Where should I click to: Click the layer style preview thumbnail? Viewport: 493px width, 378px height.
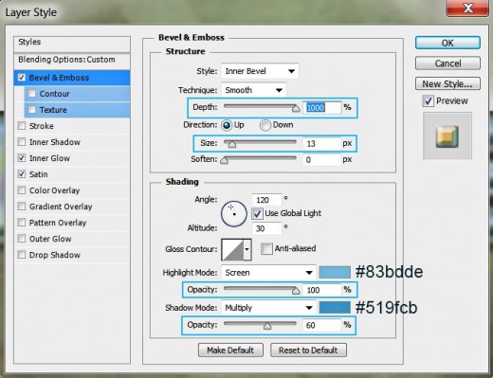tap(447, 136)
